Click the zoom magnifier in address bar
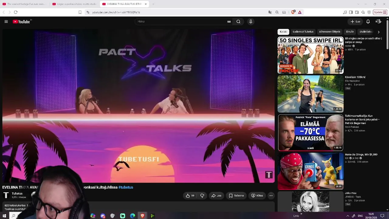Viewport: 389px width, 219px height. [x=277, y=12]
